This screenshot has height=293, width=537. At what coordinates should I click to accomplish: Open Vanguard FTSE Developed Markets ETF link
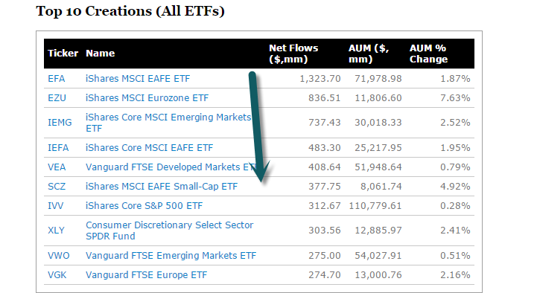[x=171, y=167]
